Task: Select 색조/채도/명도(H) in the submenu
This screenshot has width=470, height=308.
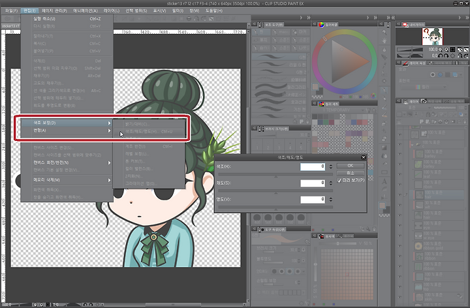Action: (149, 132)
